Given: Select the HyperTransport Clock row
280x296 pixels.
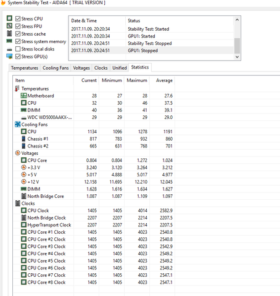Looking at the screenshot, I should coord(94,225).
